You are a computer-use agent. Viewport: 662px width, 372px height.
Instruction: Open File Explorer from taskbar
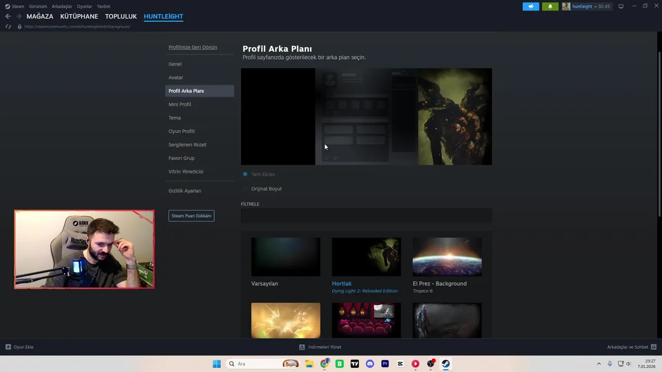pos(309,364)
